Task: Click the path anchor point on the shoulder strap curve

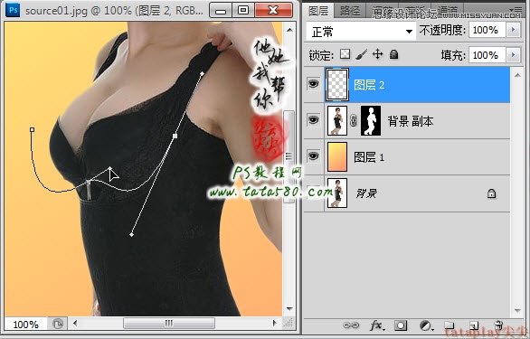Action: [175, 136]
